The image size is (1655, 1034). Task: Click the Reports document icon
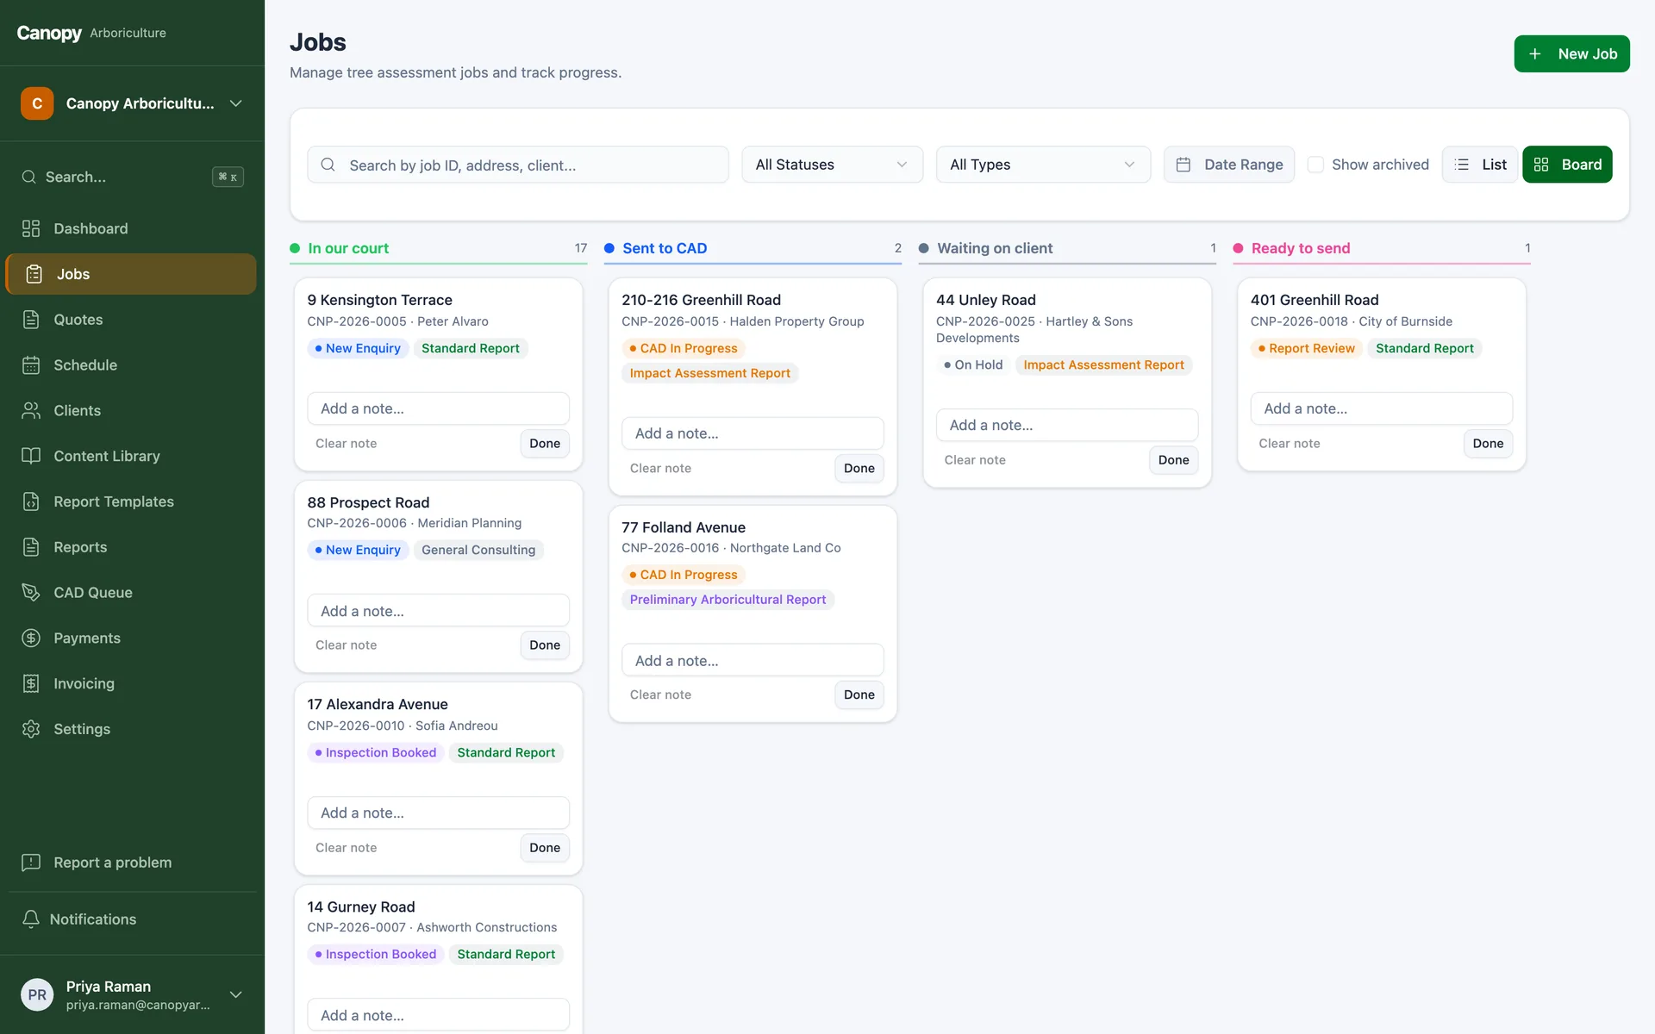pos(31,547)
